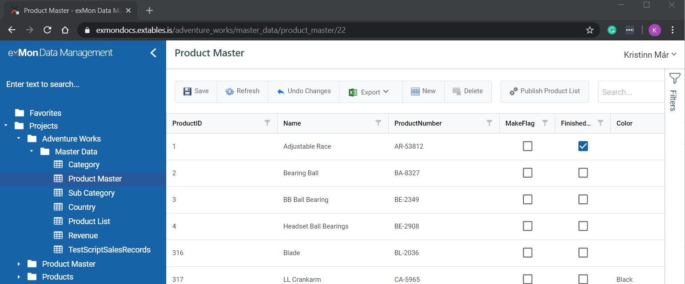
Task: Collapse the Adventure Works node
Action: (19, 139)
